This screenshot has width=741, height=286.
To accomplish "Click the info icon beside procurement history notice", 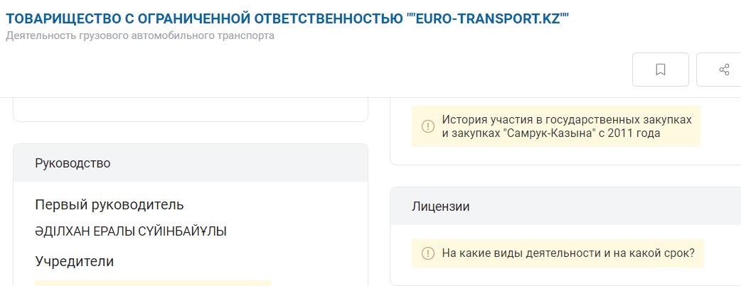I will 427,126.
